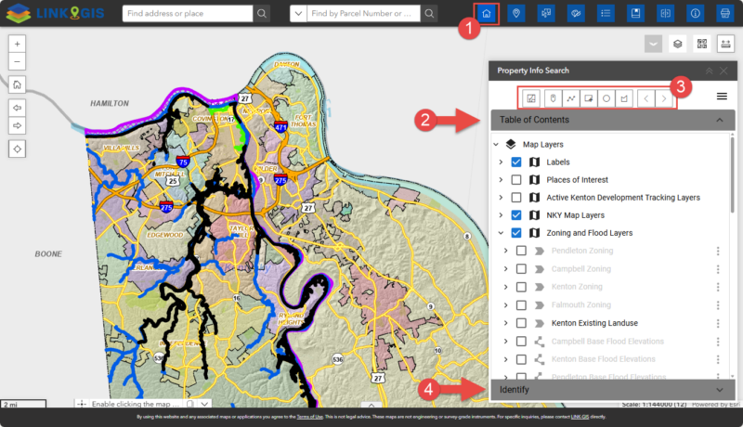Viewport: 743px width, 427px height.
Task: Collapse the Table of Contents section
Action: (720, 120)
